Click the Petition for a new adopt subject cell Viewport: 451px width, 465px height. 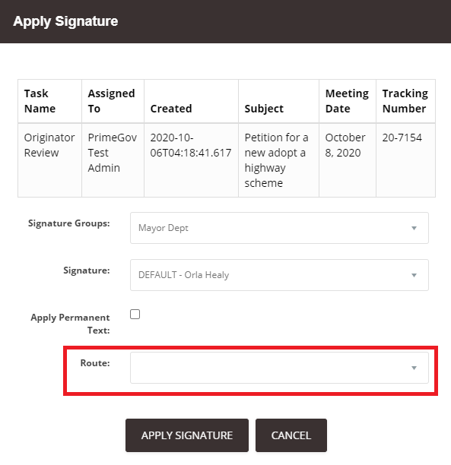click(x=278, y=160)
